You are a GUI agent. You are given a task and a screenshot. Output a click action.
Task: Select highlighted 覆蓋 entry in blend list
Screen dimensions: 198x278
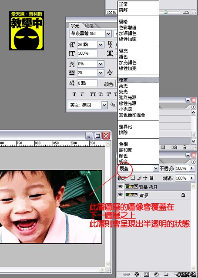tap(138, 80)
